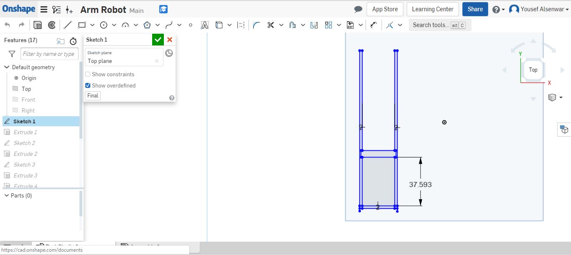Open the Help menu dropdown
571x255 pixels.
[498, 9]
